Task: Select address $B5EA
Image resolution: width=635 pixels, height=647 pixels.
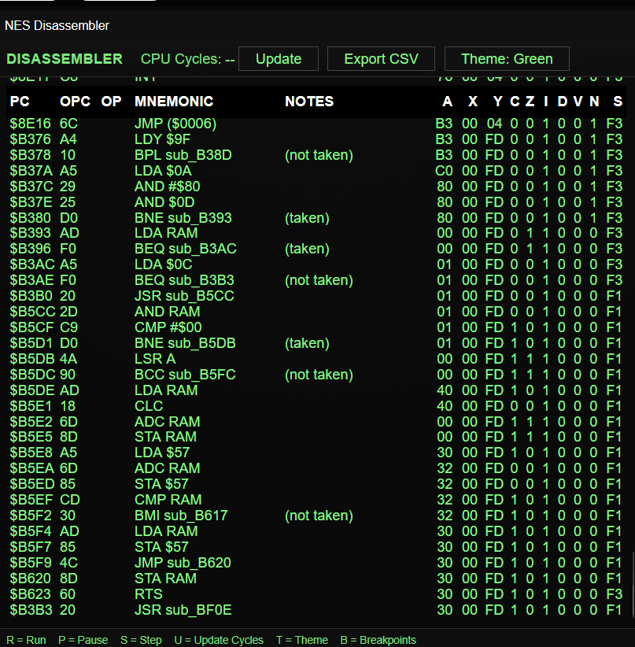Action: [32, 468]
